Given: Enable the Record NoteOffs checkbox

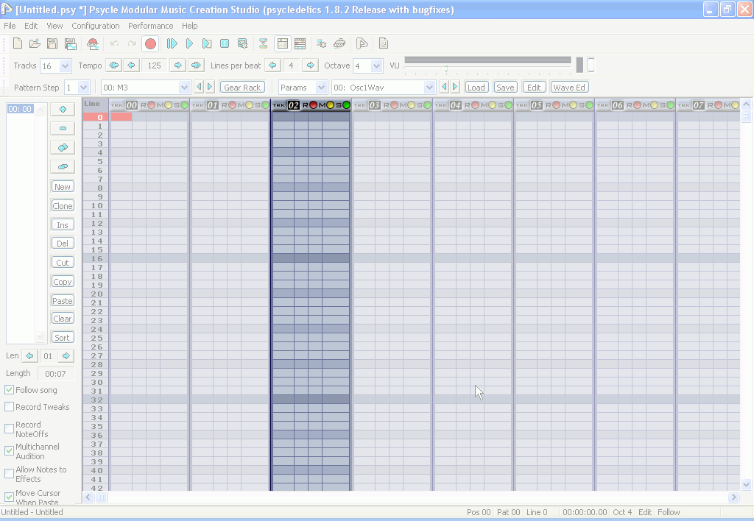Looking at the screenshot, I should 9,429.
